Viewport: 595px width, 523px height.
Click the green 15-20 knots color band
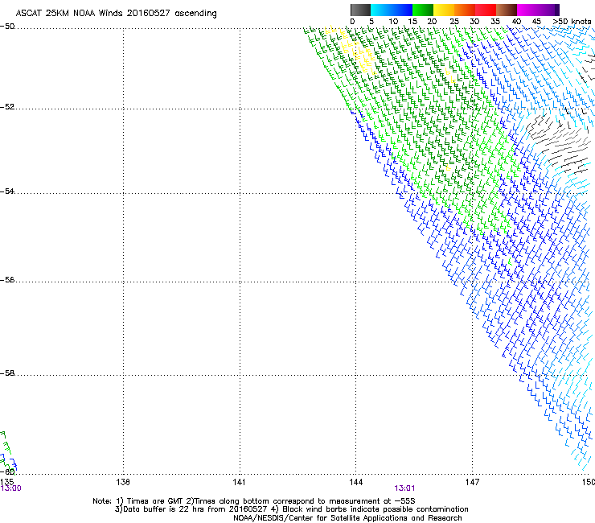[423, 10]
